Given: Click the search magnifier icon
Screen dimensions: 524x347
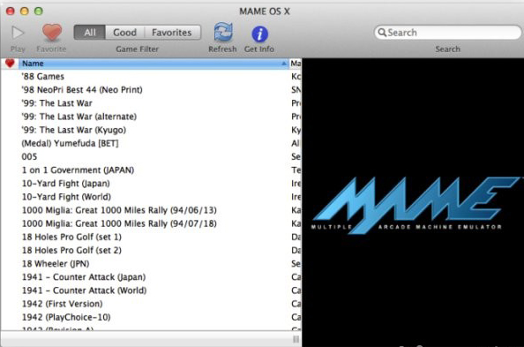Looking at the screenshot, I should pyautogui.click(x=382, y=33).
